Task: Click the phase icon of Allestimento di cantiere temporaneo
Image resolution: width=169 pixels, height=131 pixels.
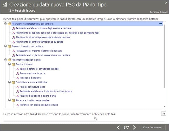Action: point(14,42)
